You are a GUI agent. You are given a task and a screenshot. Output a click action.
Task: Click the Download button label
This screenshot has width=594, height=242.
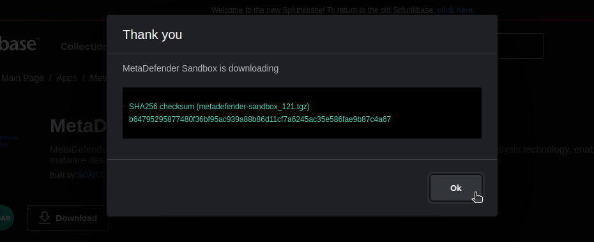(76, 218)
